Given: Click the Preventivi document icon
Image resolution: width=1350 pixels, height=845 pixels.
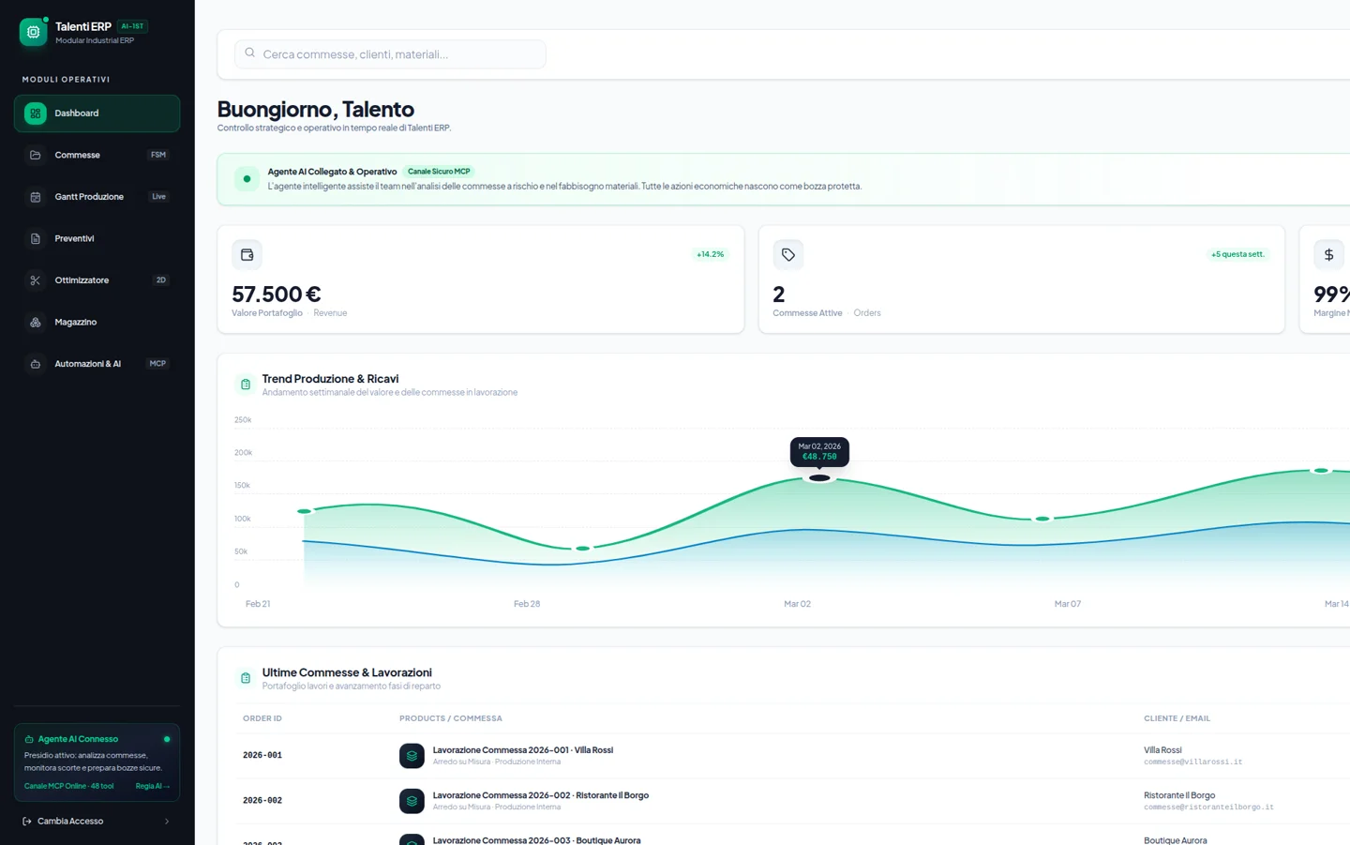Looking at the screenshot, I should [36, 238].
